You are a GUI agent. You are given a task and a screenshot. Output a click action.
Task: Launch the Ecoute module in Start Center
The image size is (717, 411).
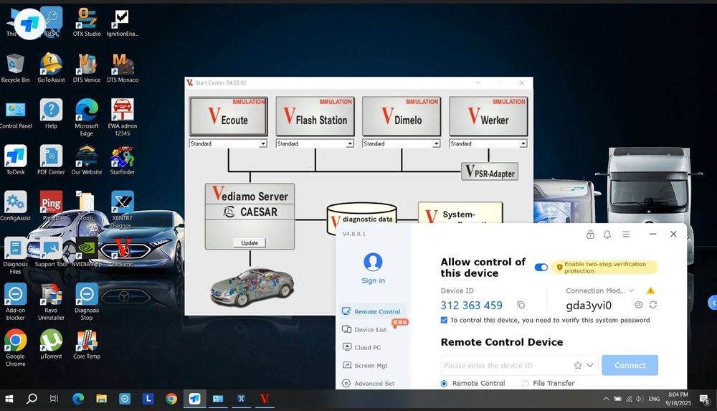(x=228, y=115)
